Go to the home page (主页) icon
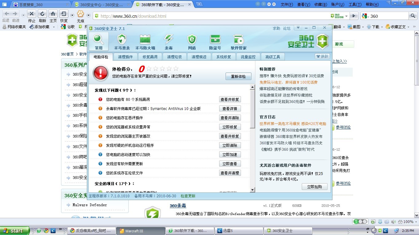This screenshot has height=235, width=419. pos(53,14)
